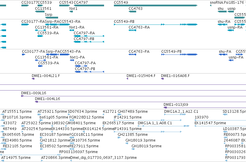Select protein usnp-PA feature
This screenshot has height=162, width=246.
pyautogui.click(x=231, y=60)
